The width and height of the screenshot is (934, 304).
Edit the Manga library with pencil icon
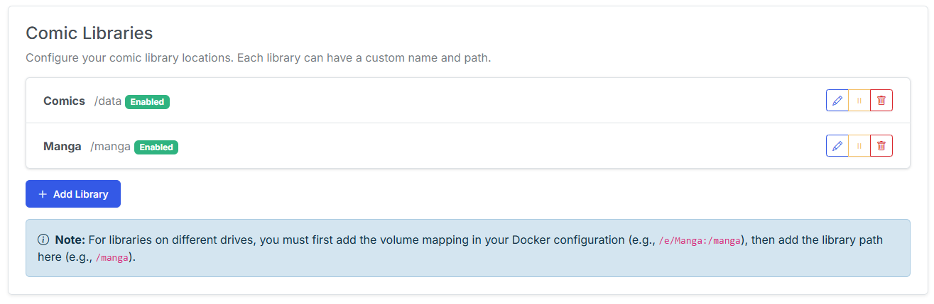click(837, 146)
